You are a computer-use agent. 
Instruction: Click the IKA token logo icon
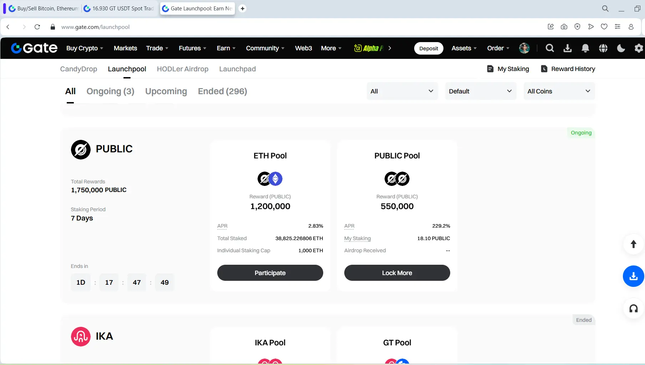[x=81, y=336]
